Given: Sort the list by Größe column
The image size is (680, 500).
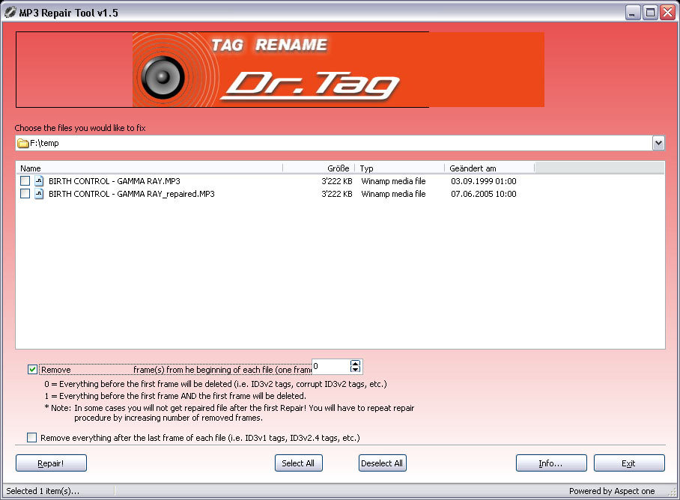Looking at the screenshot, I should (319, 168).
